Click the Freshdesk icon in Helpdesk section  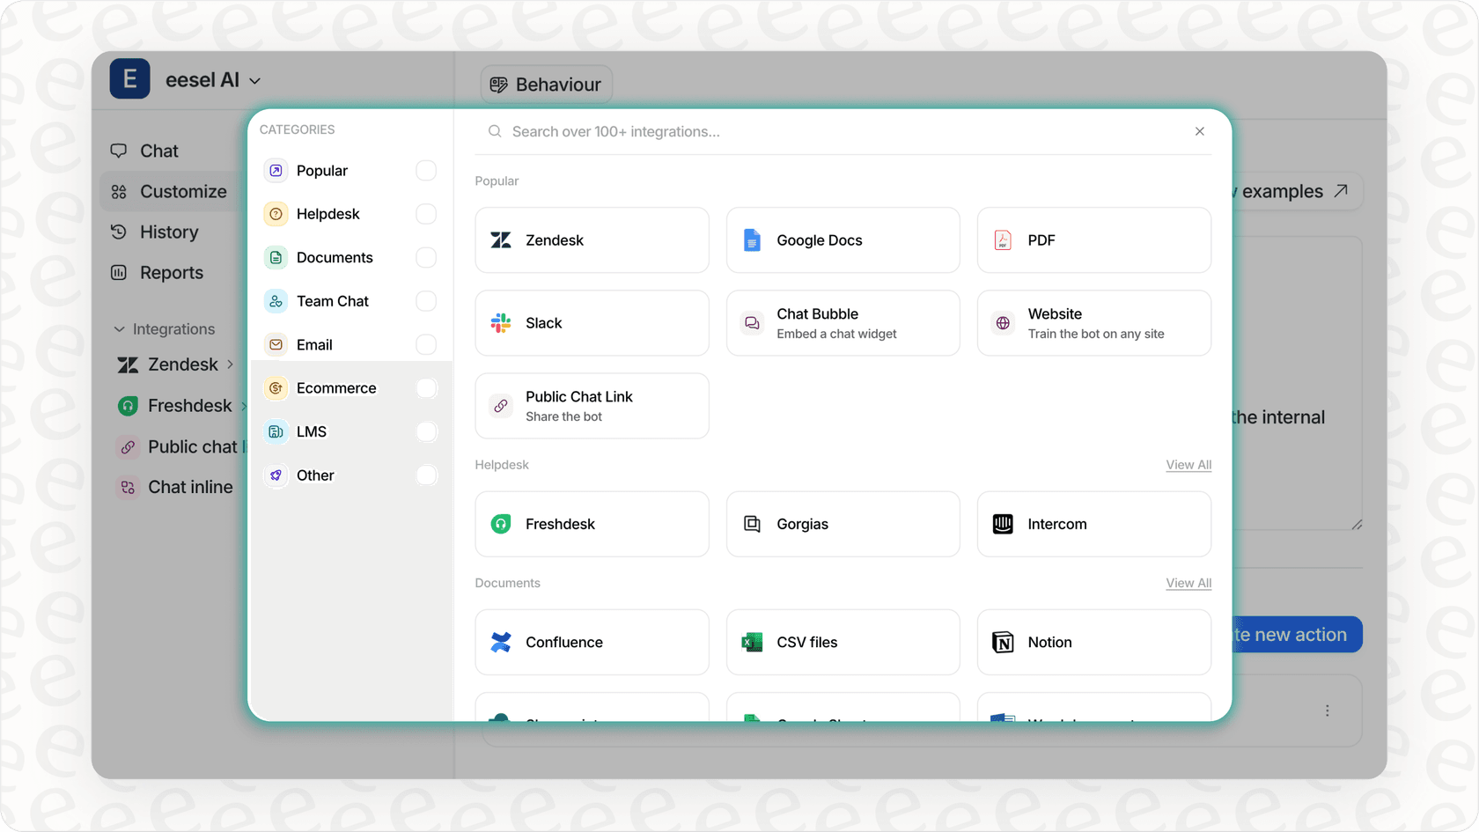500,523
